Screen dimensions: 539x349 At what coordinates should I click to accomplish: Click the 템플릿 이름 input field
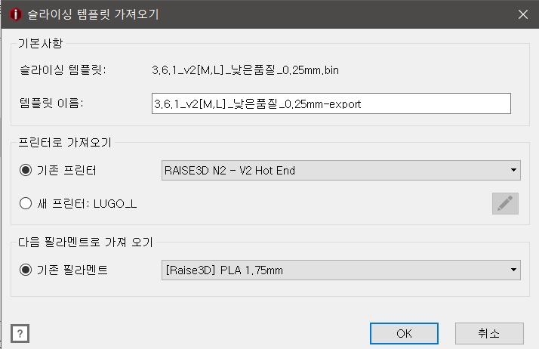pos(331,103)
